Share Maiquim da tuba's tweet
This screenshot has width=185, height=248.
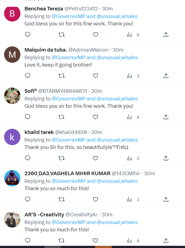(x=166, y=76)
